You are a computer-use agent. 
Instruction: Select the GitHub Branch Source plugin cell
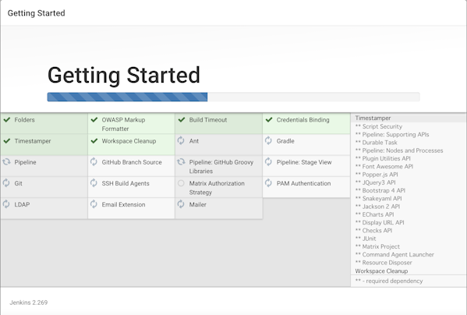(131, 166)
